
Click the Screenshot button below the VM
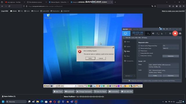pos(114,92)
